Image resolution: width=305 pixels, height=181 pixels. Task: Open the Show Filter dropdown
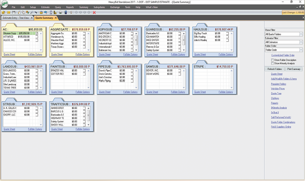[x=301, y=34]
